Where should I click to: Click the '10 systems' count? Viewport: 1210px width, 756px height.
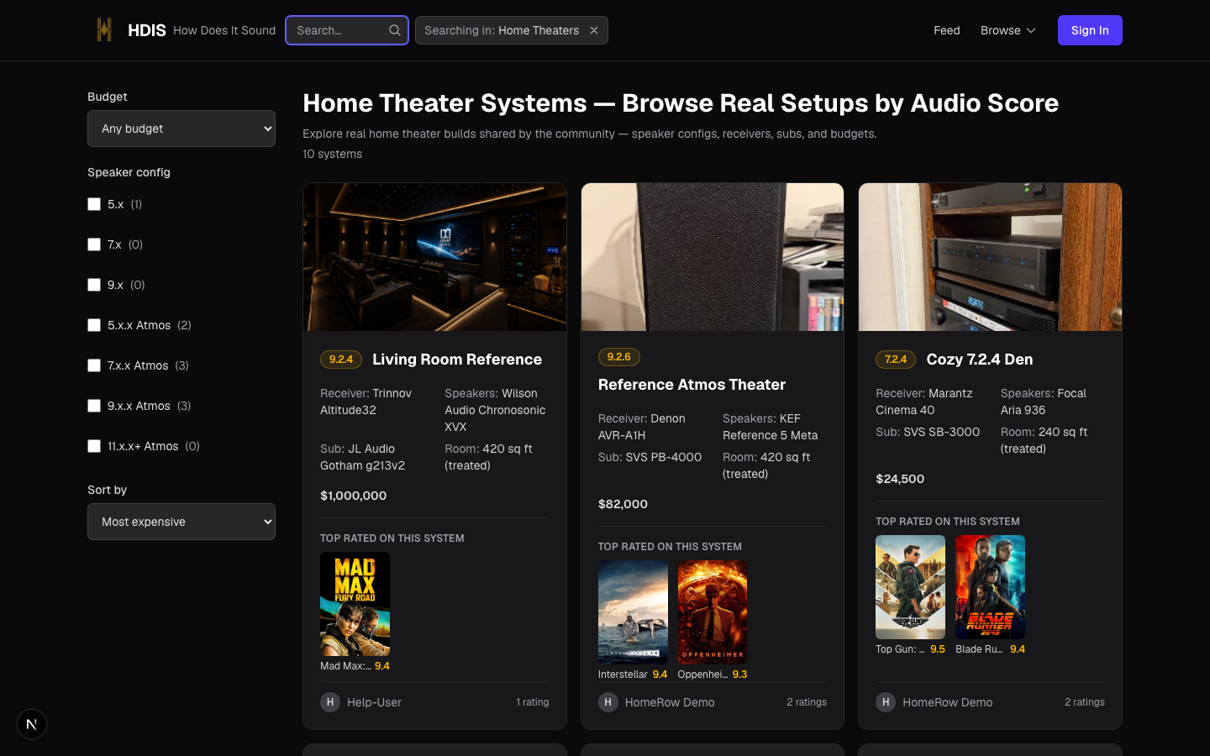333,154
